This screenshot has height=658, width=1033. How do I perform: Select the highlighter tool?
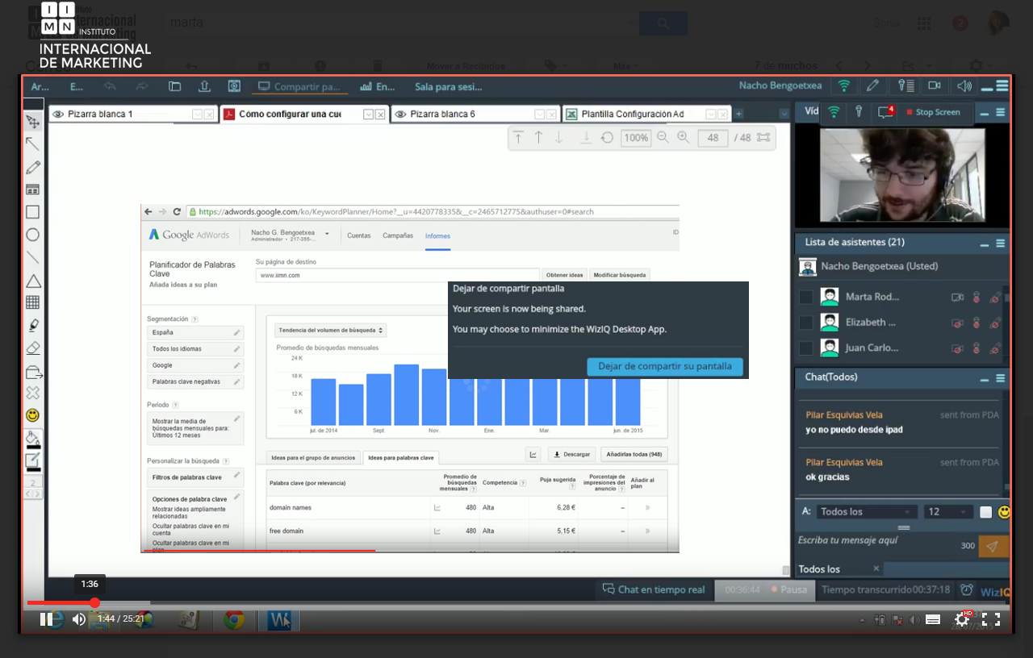(x=33, y=325)
